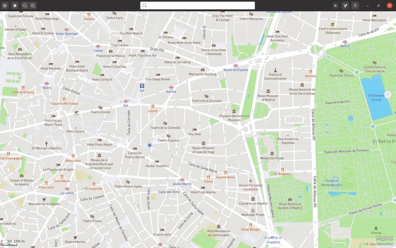Click the Metropolis Building camera icon
Viewport: 396px width, 248px height.
pyautogui.click(x=203, y=70)
